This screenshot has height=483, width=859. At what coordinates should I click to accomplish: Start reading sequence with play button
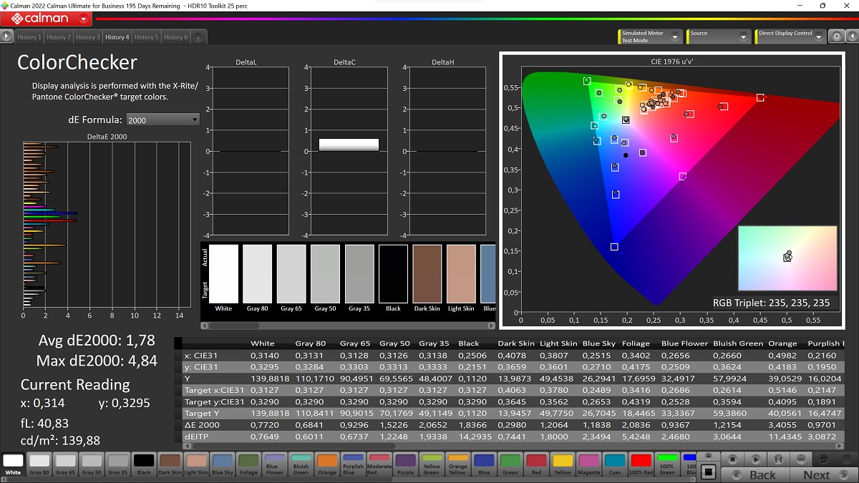point(754,459)
